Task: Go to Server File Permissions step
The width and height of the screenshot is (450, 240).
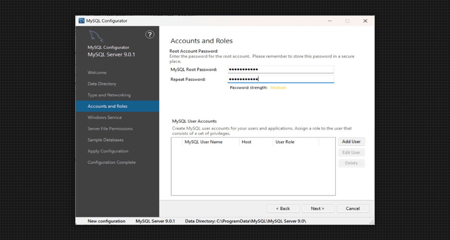Action: click(x=110, y=129)
